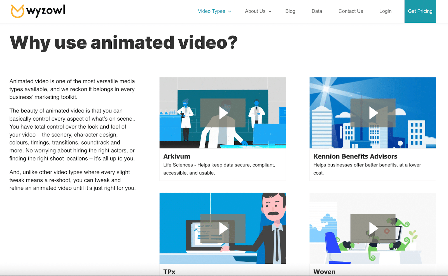This screenshot has height=276, width=448.
Task: Click the Kennion 'Helps businesses offer' description
Action: click(x=367, y=169)
